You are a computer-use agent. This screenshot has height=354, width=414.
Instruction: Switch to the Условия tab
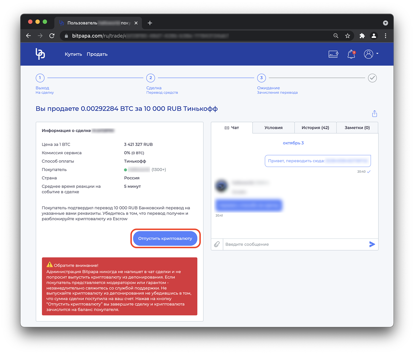click(x=274, y=128)
